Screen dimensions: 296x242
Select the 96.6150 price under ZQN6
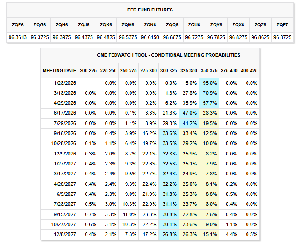click(x=150, y=36)
